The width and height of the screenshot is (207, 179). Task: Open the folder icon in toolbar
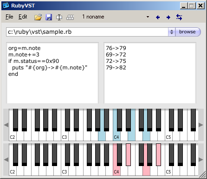coord(38,17)
